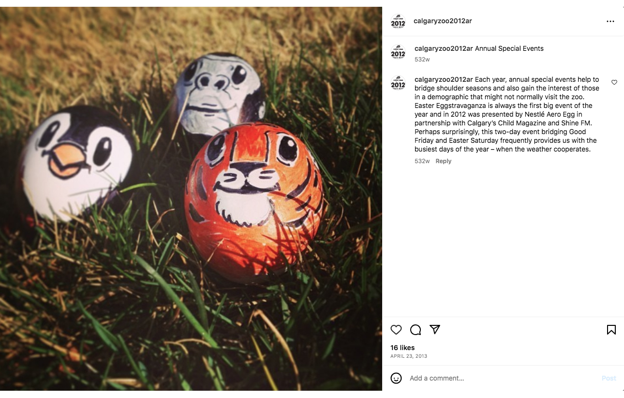Image resolution: width=624 pixels, height=398 pixels.
Task: View the 16 likes list
Action: [x=402, y=348]
